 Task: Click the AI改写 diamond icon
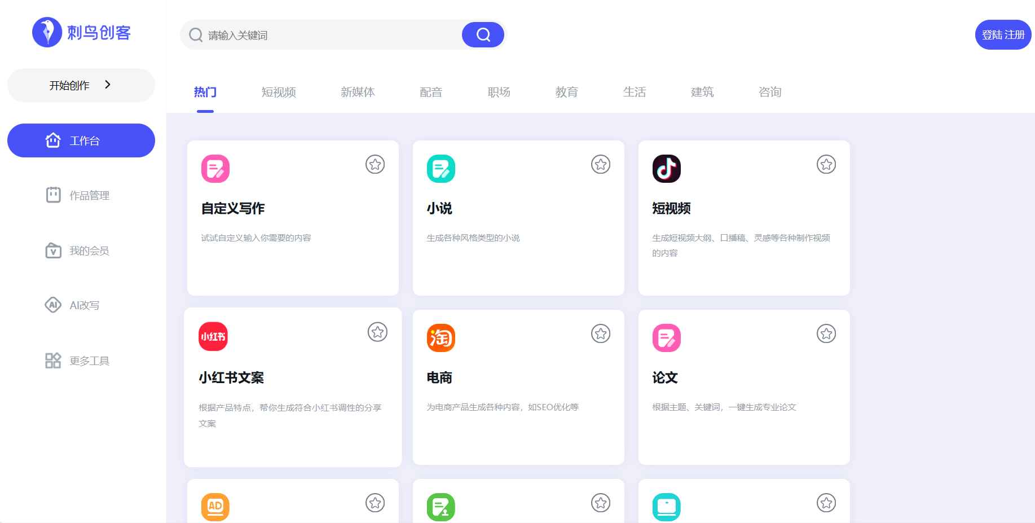pos(53,305)
